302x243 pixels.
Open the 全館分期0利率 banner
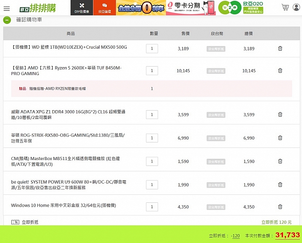coord(141,8)
